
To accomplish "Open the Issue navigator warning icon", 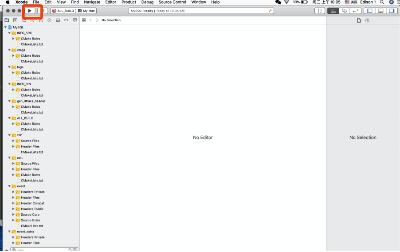I will 41,20.
